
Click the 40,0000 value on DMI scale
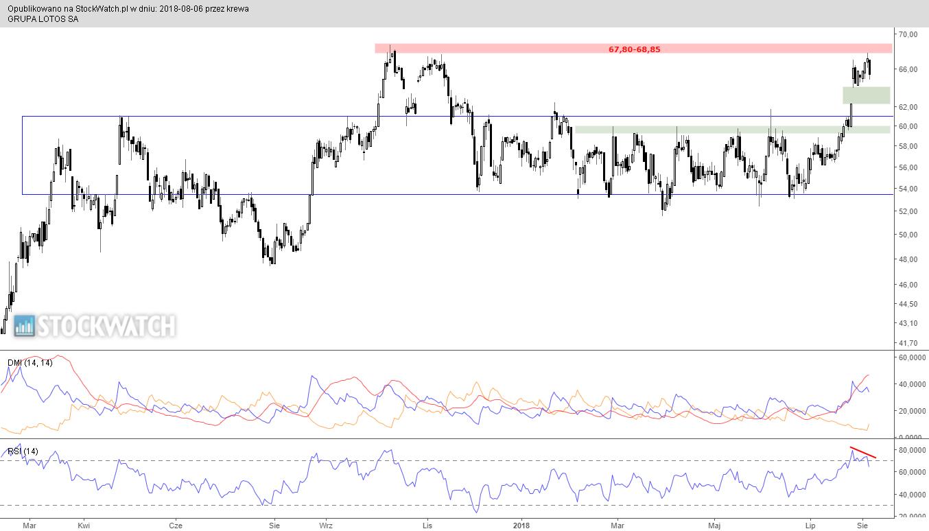tap(911, 384)
